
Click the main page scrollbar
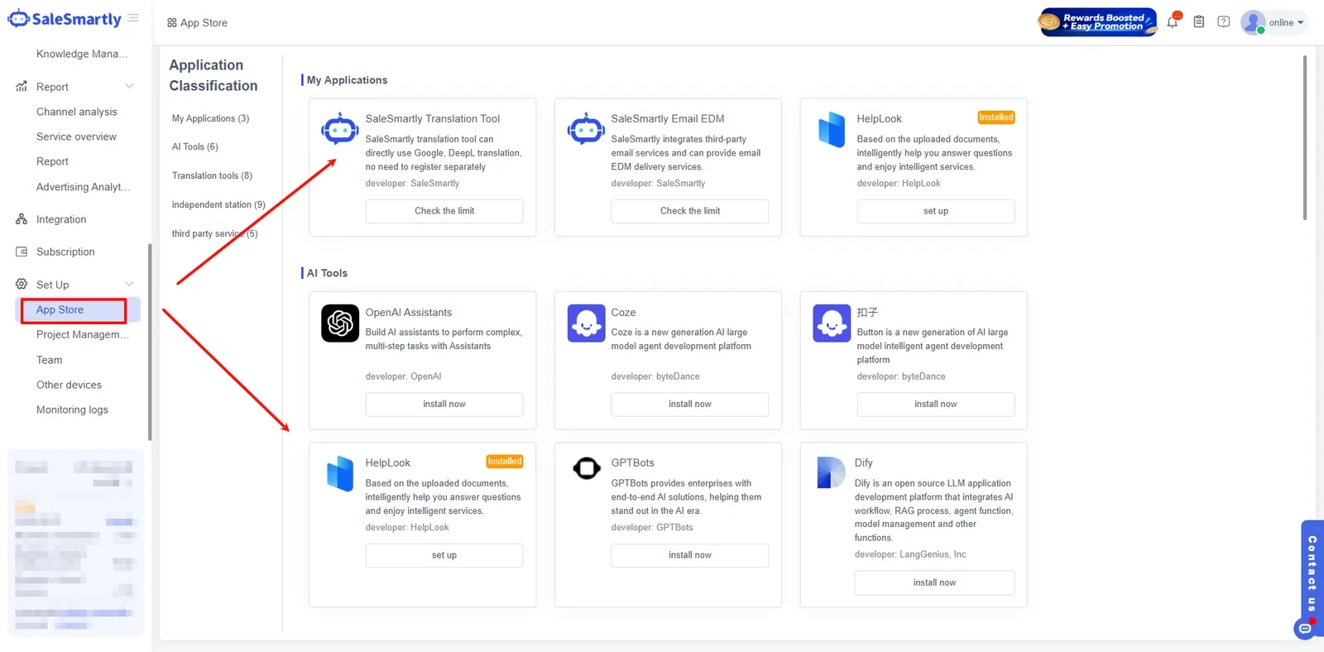pos(1305,137)
